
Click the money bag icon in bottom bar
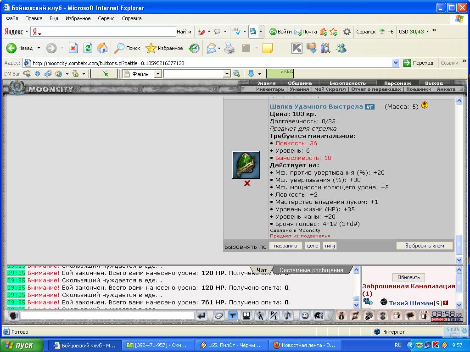[341, 315]
